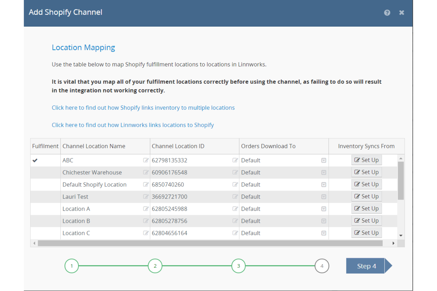Click the down arrow on the vertical scrollbar
The height and width of the screenshot is (291, 437).
pos(401,236)
